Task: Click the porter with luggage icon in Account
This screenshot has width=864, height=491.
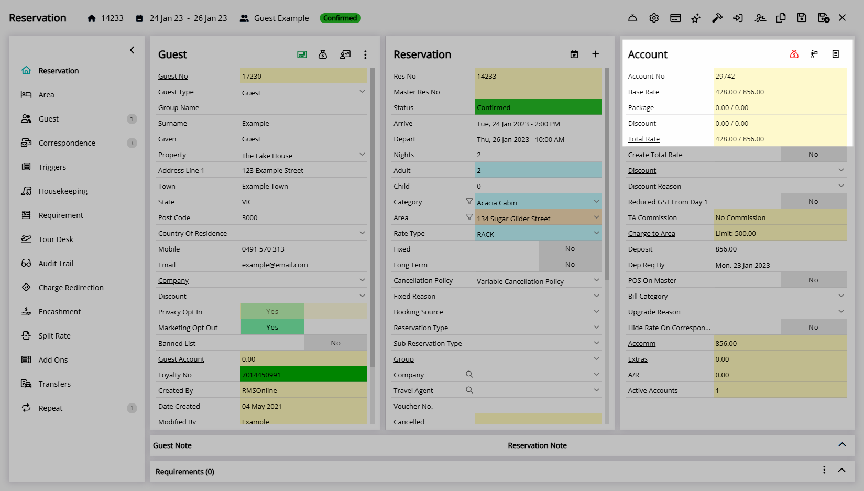Action: pos(814,54)
